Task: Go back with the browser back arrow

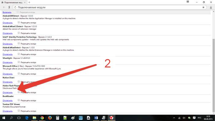Action: (x=4, y=7)
